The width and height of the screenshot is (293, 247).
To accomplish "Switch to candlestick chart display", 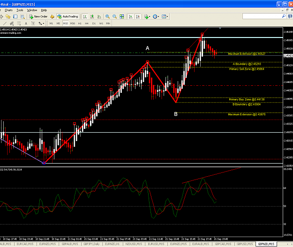I will (92, 16).
